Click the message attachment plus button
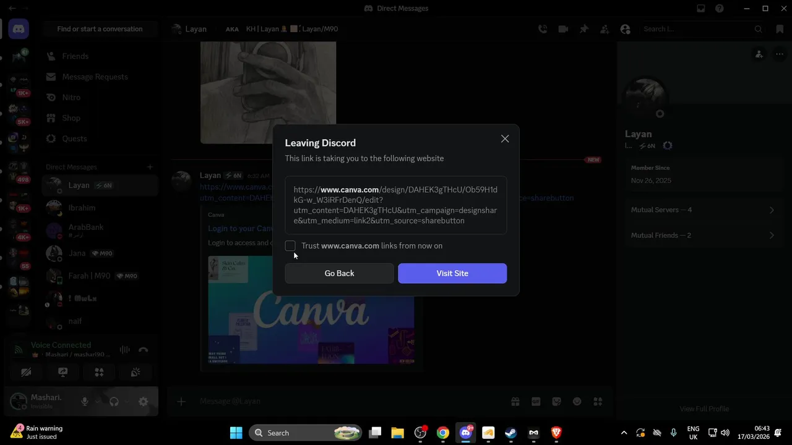This screenshot has height=445, width=792. 181,402
